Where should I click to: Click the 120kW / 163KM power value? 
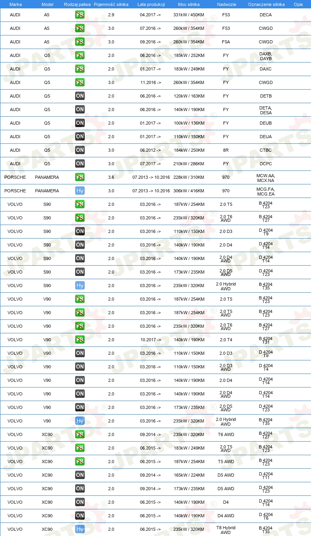[x=189, y=96]
